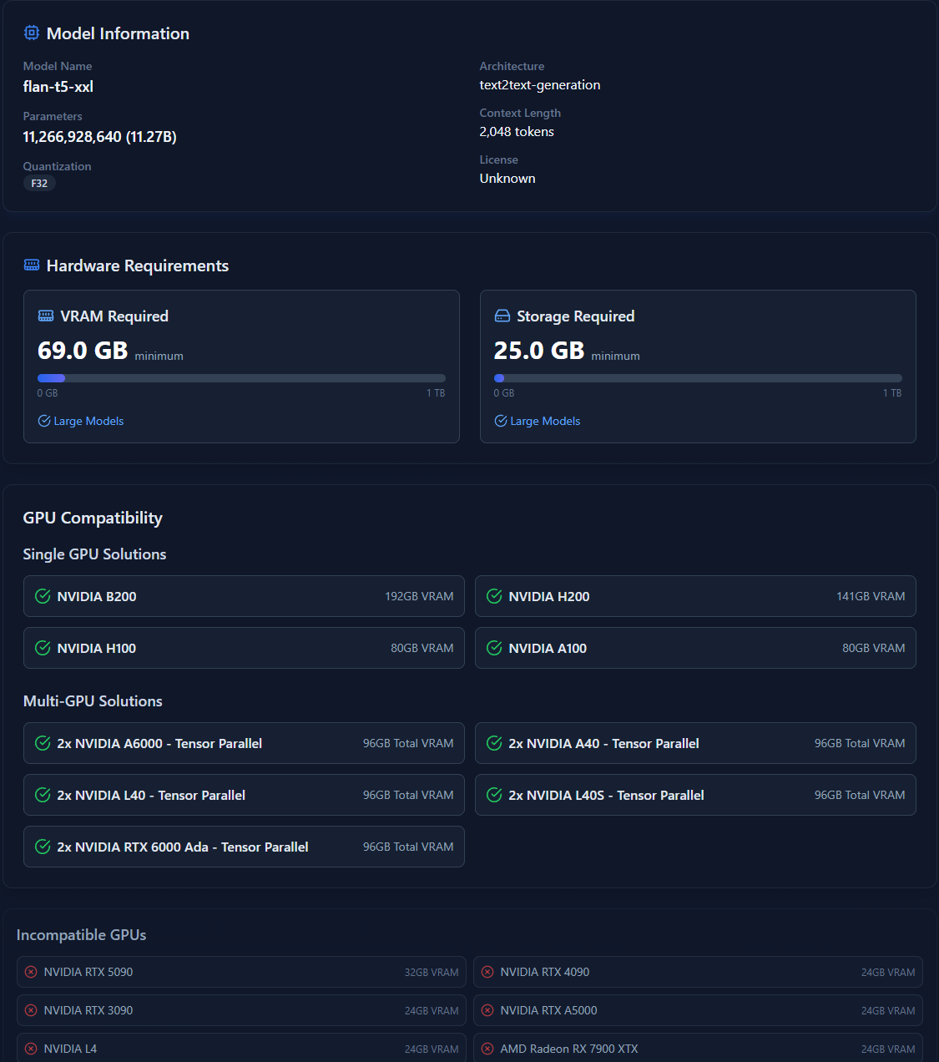
Task: Click the green check icon beside NVIDIA H100
Action: point(42,648)
